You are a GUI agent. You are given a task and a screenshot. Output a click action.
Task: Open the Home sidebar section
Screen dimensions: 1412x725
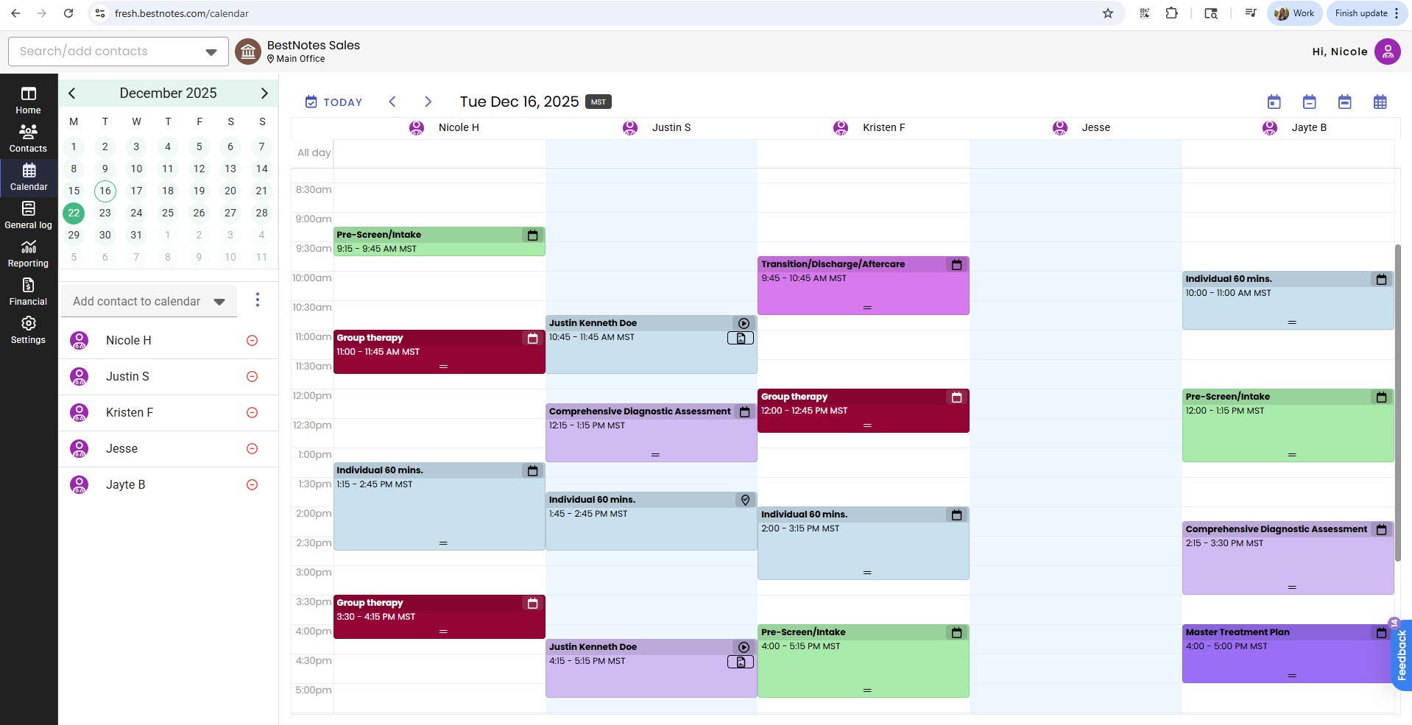[28, 101]
